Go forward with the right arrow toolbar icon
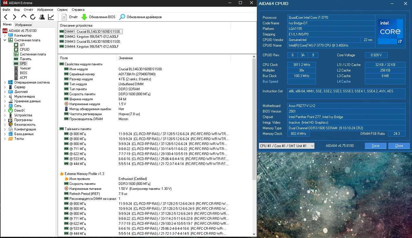412x238 pixels. [15, 17]
